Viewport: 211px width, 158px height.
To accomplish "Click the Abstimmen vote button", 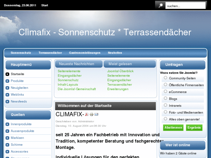I will [173, 128].
